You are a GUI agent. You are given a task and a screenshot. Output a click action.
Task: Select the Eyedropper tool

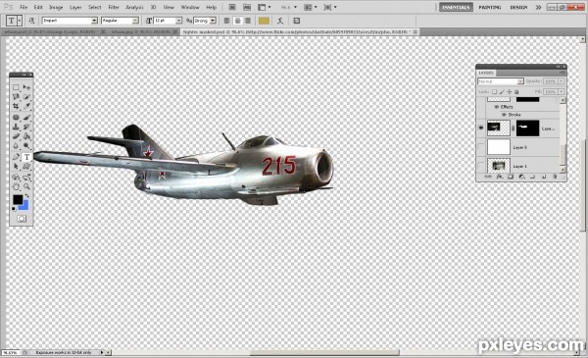pos(26,107)
